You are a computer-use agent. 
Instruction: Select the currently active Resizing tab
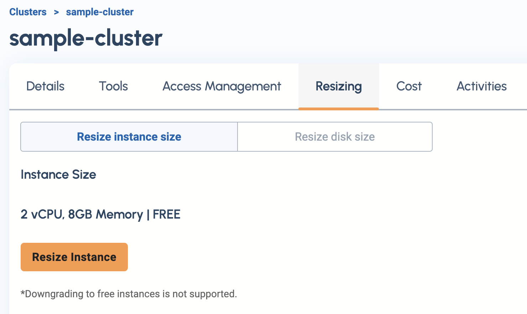(x=338, y=86)
